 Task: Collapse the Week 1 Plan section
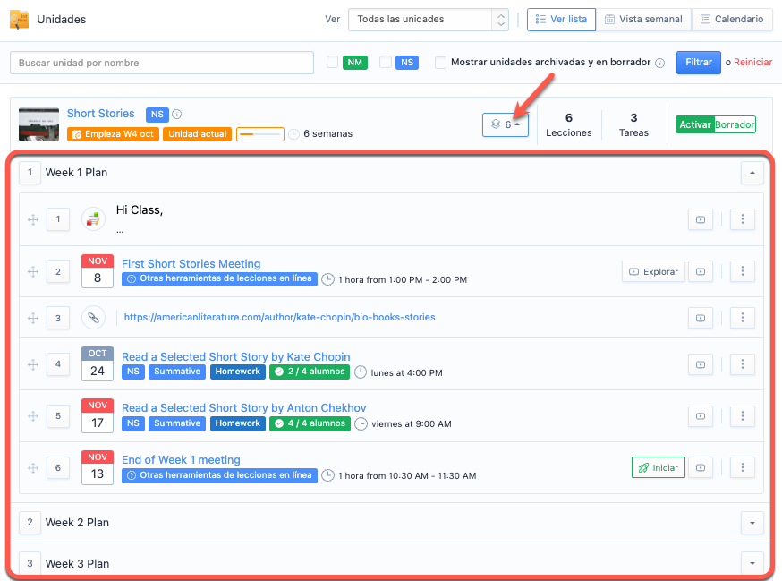(752, 172)
